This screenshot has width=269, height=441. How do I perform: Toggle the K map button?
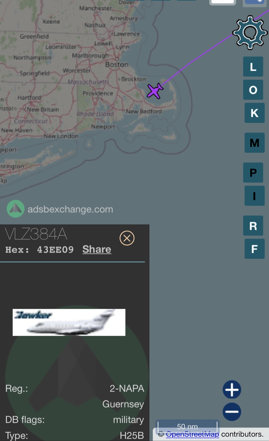pyautogui.click(x=254, y=113)
